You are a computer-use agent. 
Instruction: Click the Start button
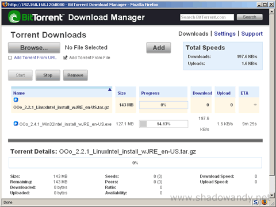(20, 75)
